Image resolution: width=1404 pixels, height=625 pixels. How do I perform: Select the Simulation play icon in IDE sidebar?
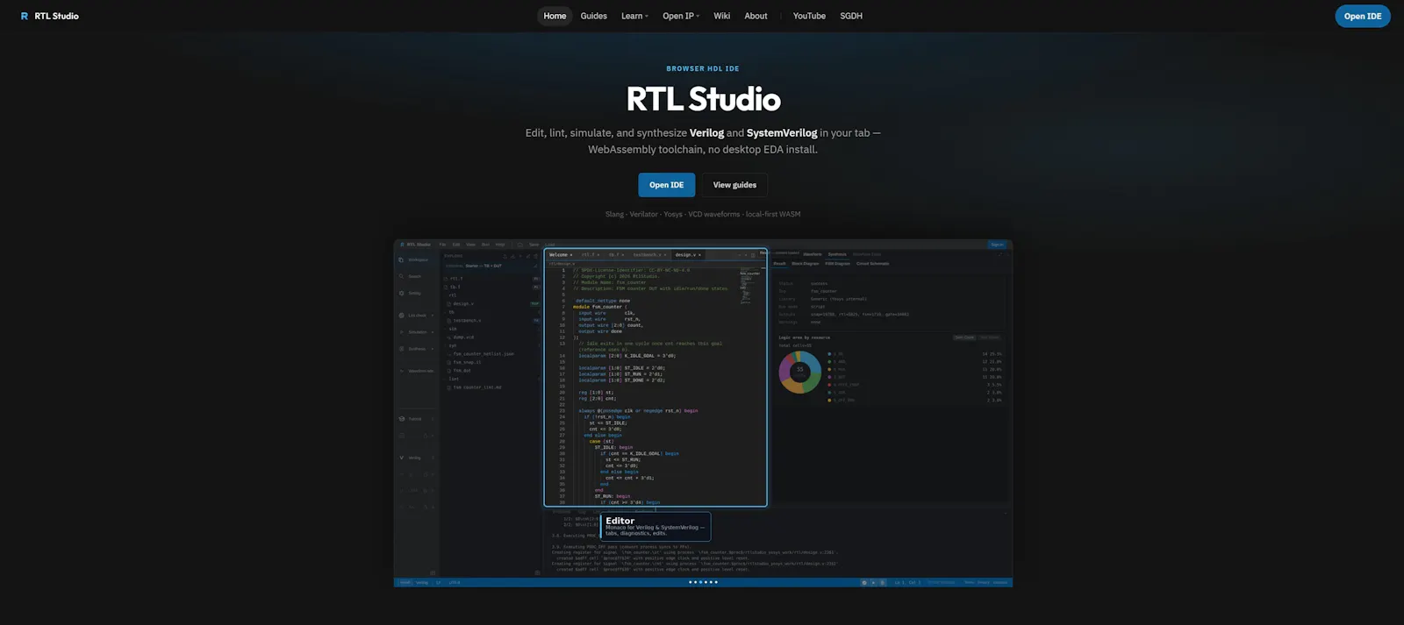401,332
